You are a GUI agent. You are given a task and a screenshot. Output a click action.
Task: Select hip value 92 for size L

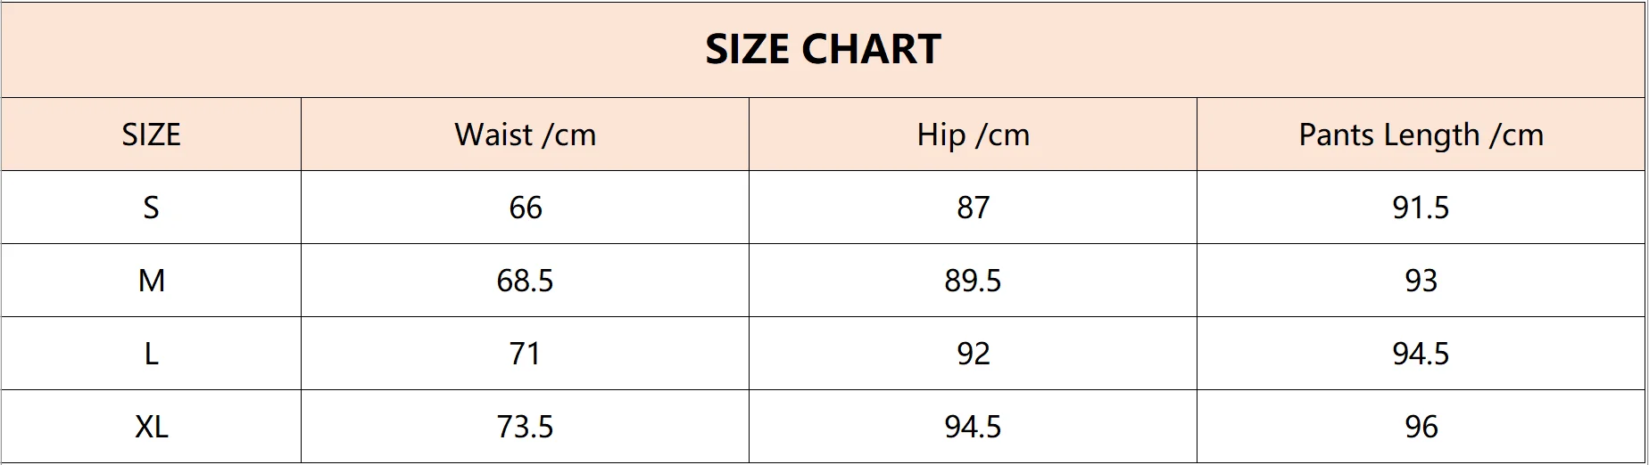(973, 354)
